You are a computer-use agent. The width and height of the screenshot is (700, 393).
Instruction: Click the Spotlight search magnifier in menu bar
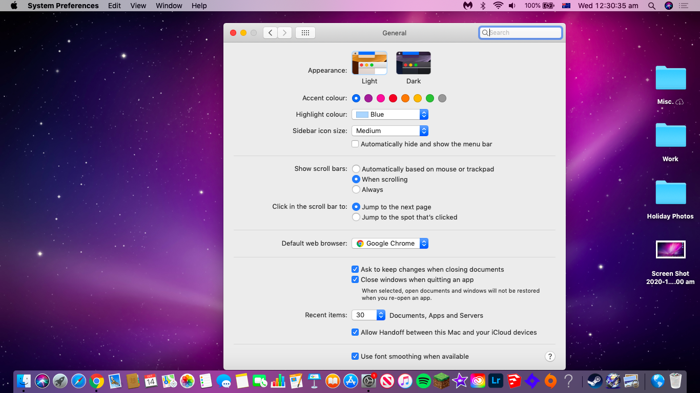tap(651, 6)
